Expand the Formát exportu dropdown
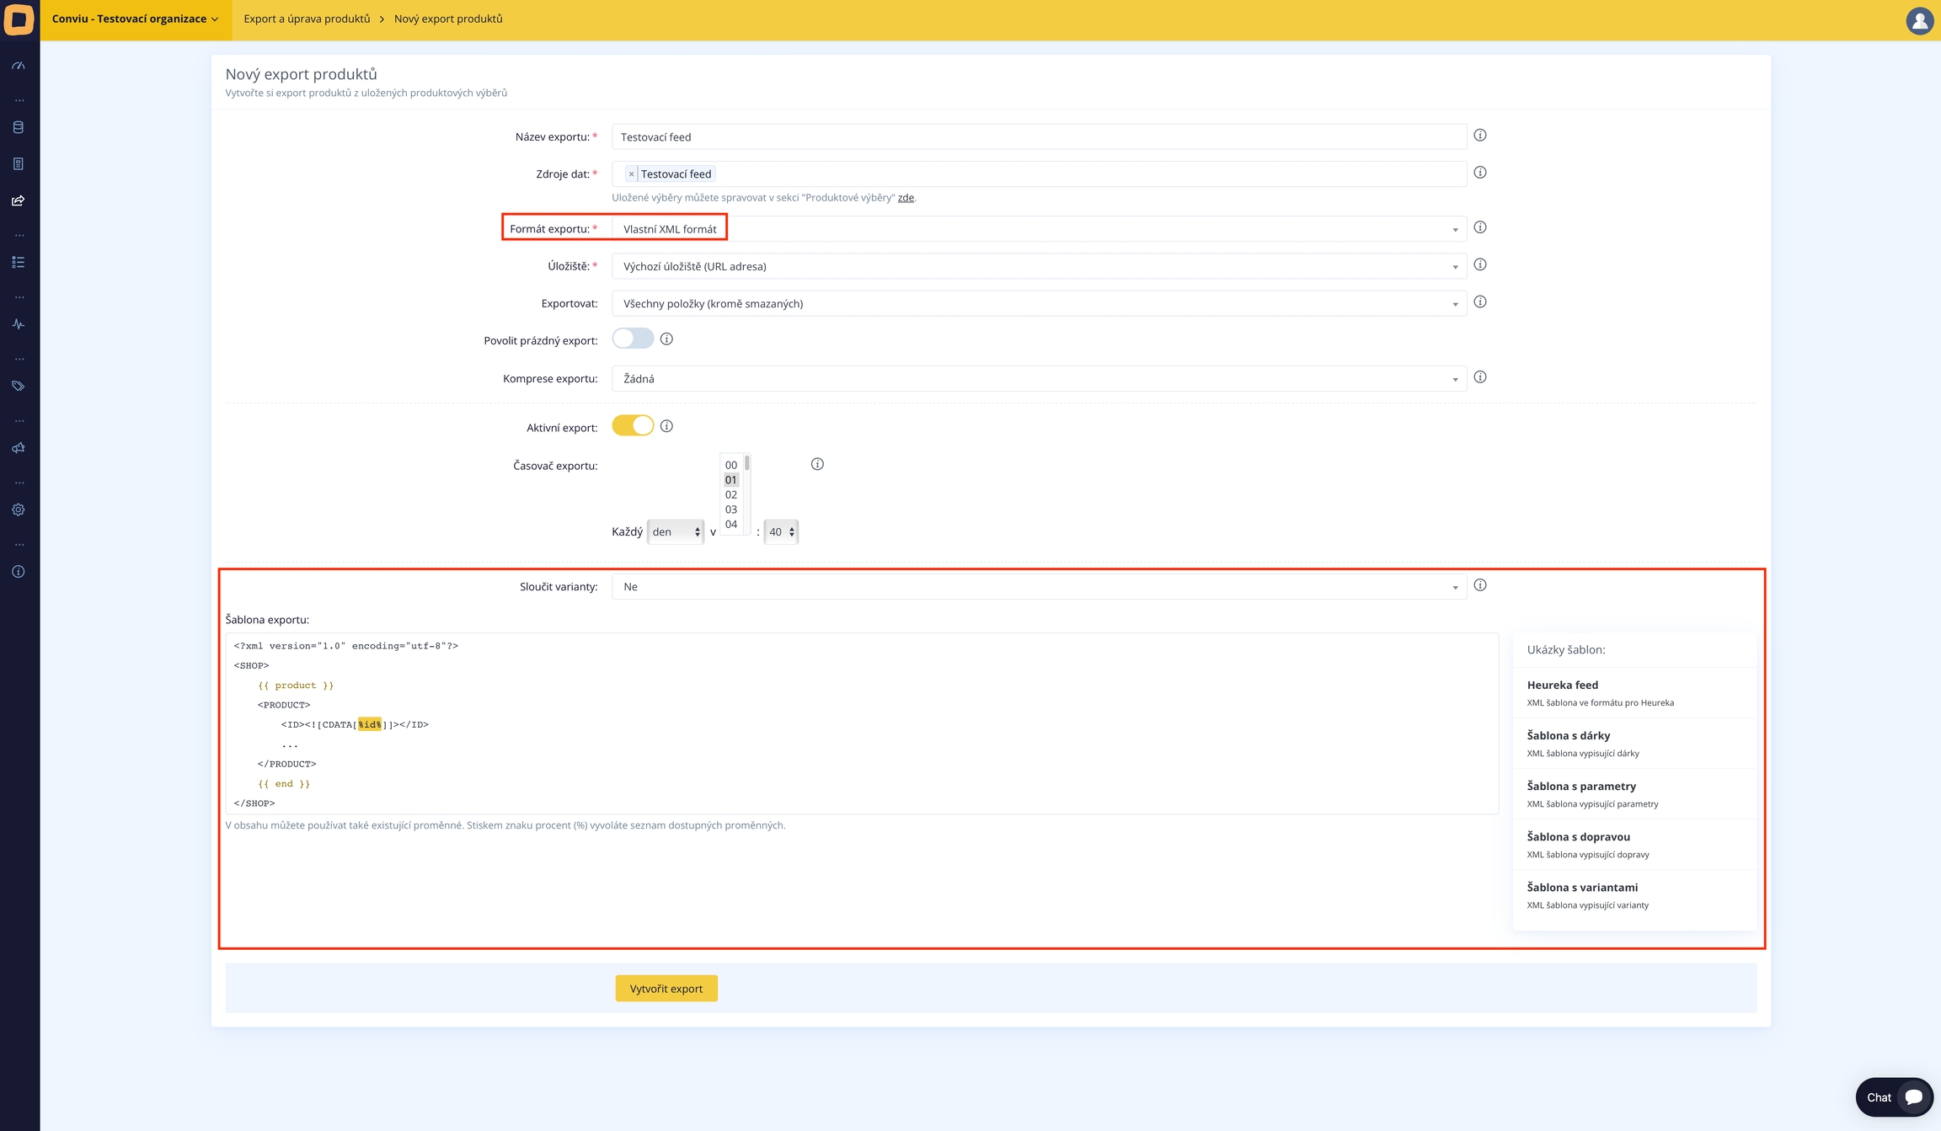 click(x=1038, y=229)
